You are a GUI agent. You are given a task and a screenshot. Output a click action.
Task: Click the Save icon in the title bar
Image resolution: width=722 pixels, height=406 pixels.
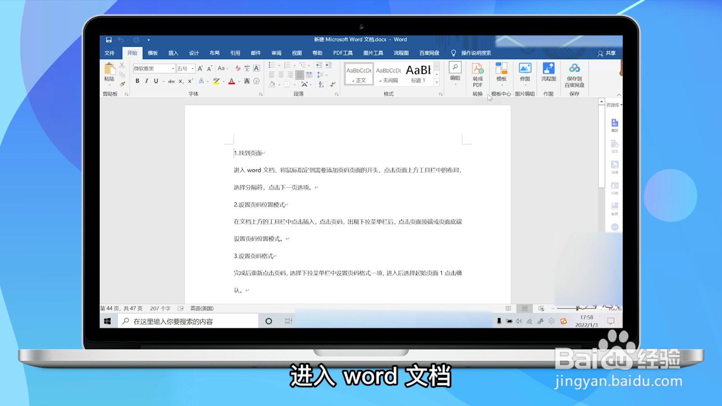[x=109, y=40]
